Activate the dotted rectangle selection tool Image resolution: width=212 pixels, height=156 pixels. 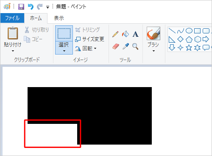(64, 33)
